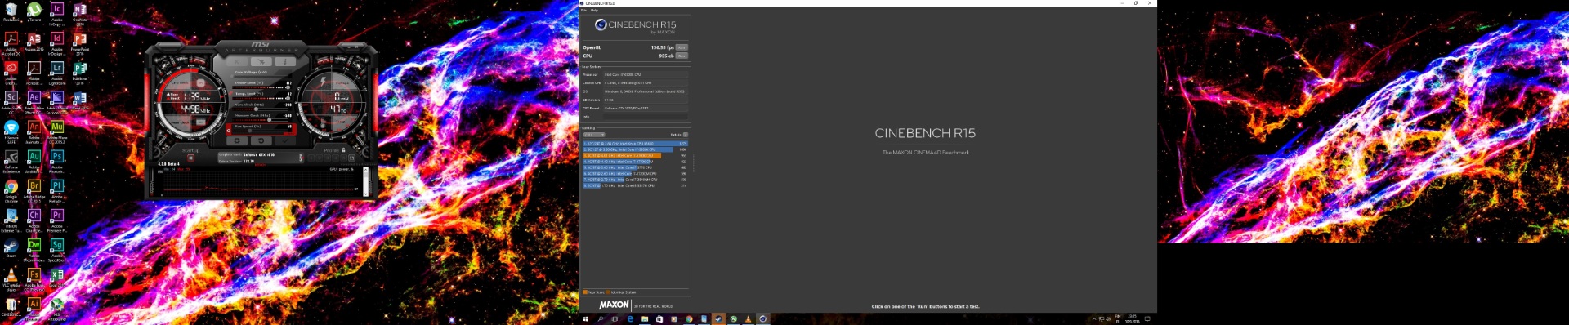Expand the CPU ranking type dropdown
This screenshot has width=1569, height=325.
594,135
